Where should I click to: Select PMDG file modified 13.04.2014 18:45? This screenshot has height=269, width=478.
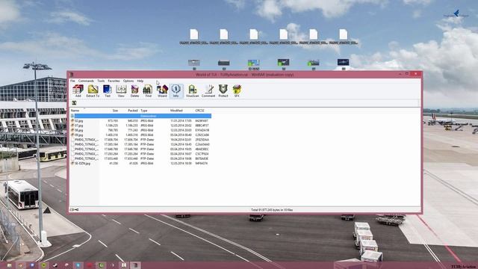point(140,144)
